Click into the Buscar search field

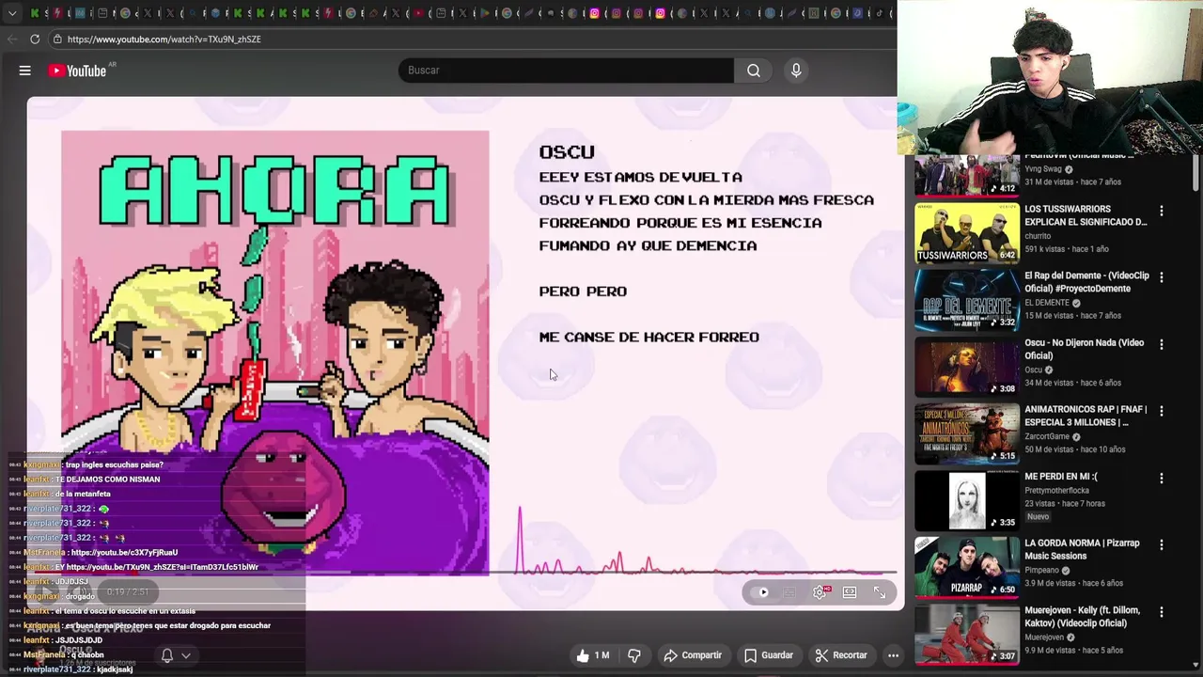click(x=566, y=71)
